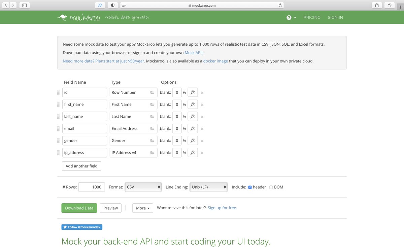
Task: Remove the id field with its x
Action: tap(202, 93)
